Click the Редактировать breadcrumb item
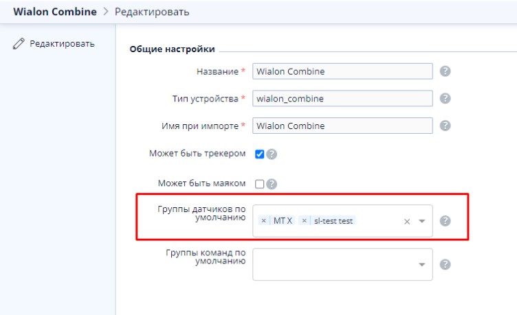The width and height of the screenshot is (517, 315). point(152,12)
